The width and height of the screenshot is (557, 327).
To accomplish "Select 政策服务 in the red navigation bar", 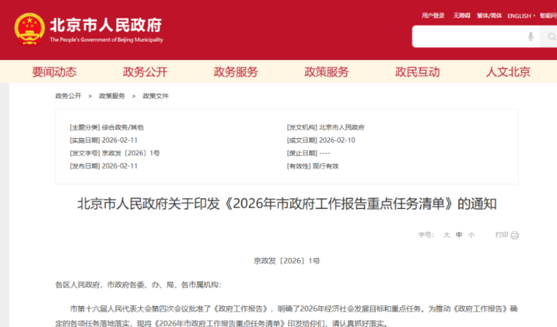I will coord(327,72).
